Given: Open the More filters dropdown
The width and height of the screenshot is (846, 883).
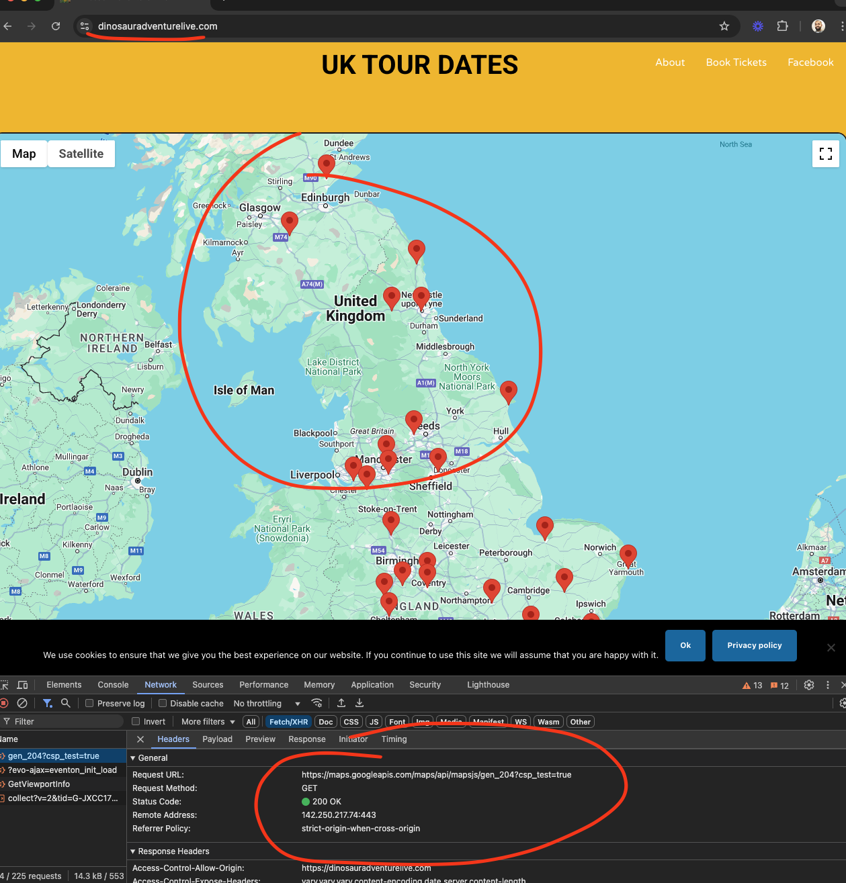Looking at the screenshot, I should (x=208, y=721).
